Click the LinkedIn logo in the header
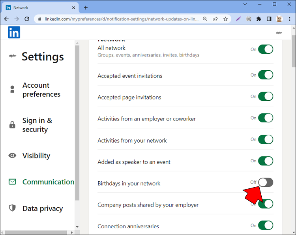 pos(14,32)
